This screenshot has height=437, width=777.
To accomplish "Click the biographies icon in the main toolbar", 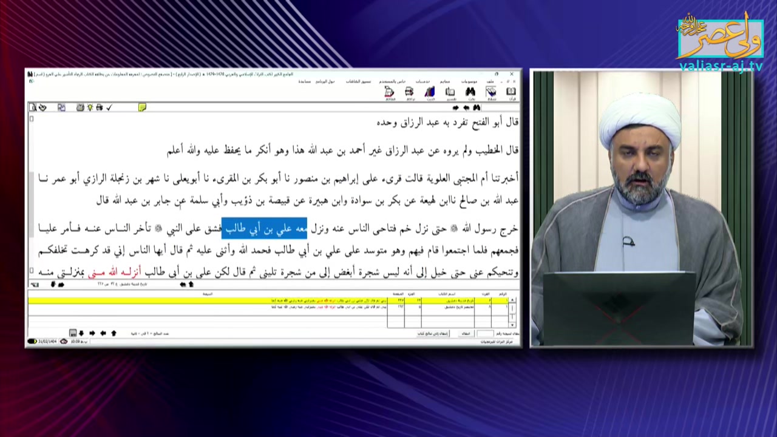I will coord(409,92).
